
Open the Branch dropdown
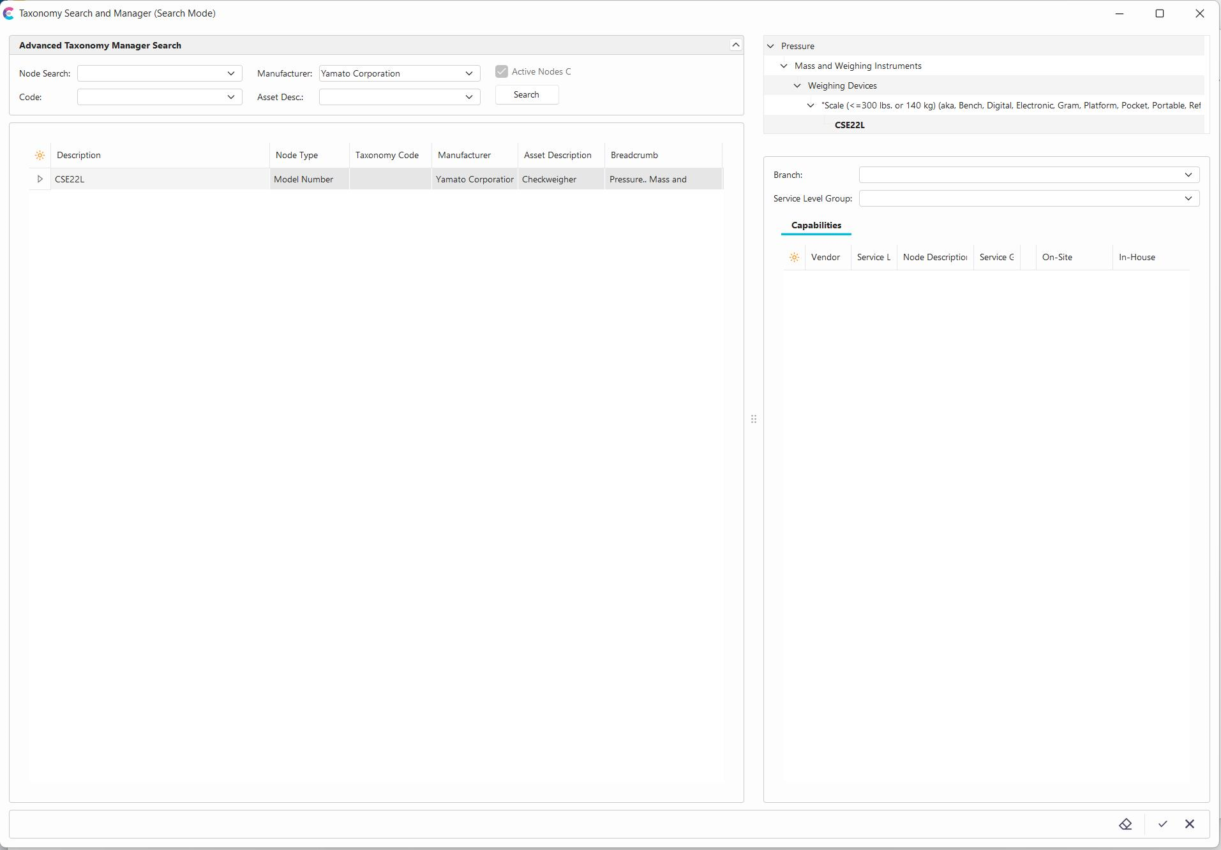pos(1188,175)
